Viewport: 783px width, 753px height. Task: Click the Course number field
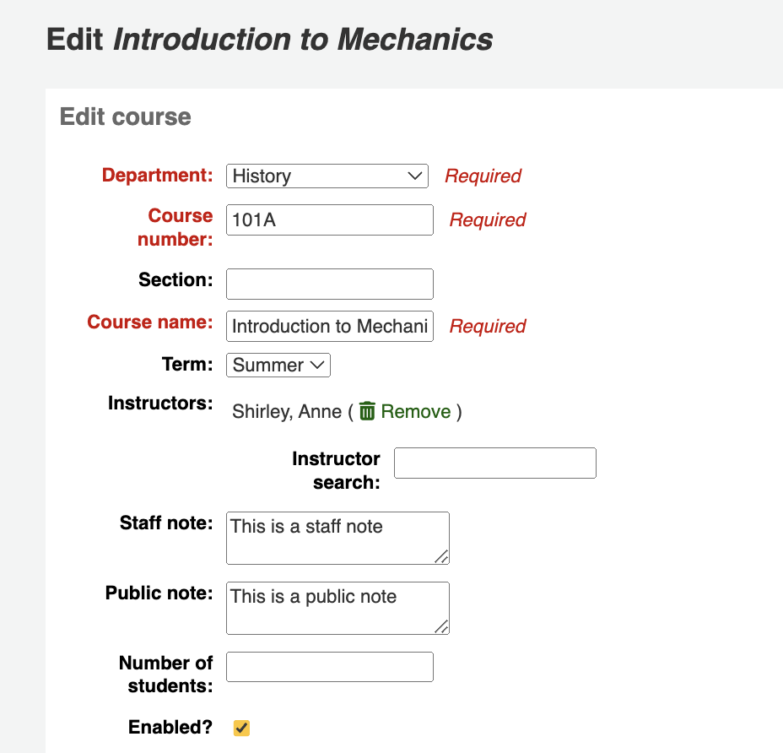tap(329, 220)
